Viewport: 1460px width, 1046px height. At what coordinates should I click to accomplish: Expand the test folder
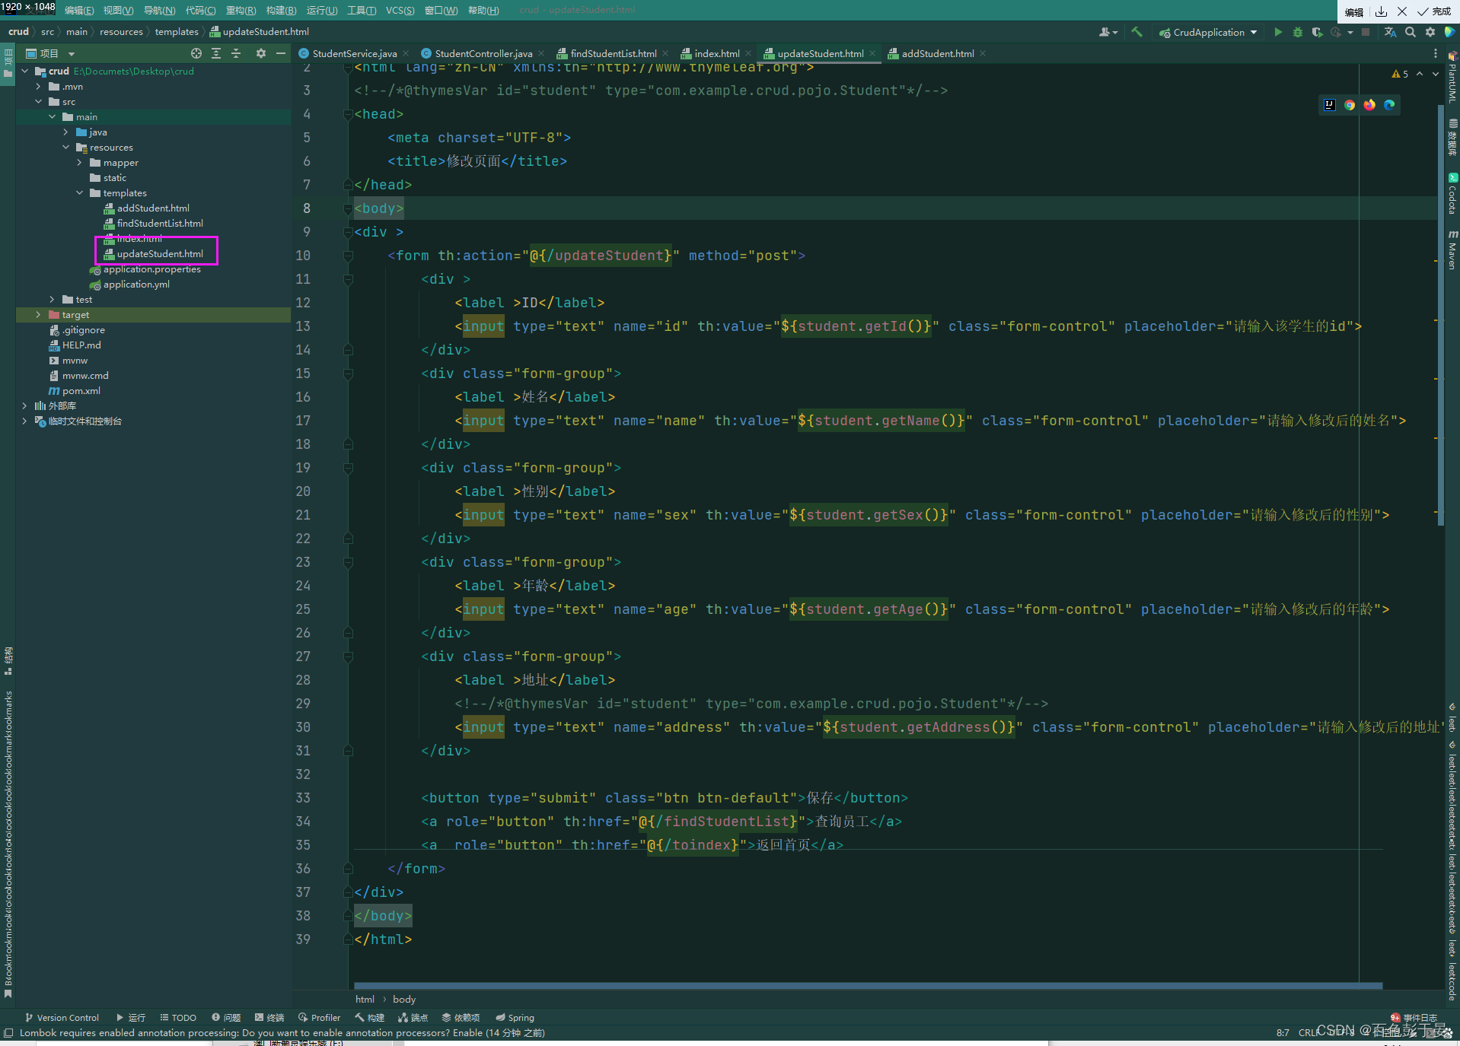tap(52, 299)
